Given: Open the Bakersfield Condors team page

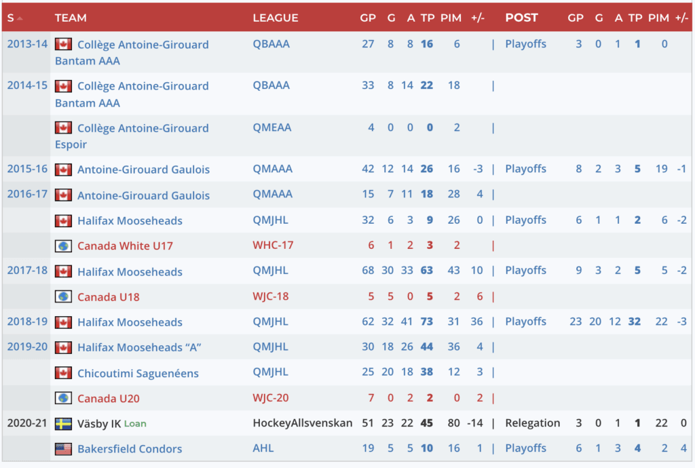Looking at the screenshot, I should coord(130,448).
